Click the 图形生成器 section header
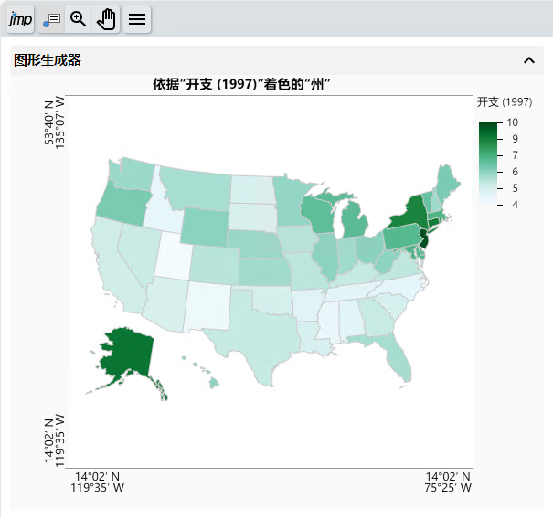This screenshot has width=553, height=518. [x=276, y=60]
